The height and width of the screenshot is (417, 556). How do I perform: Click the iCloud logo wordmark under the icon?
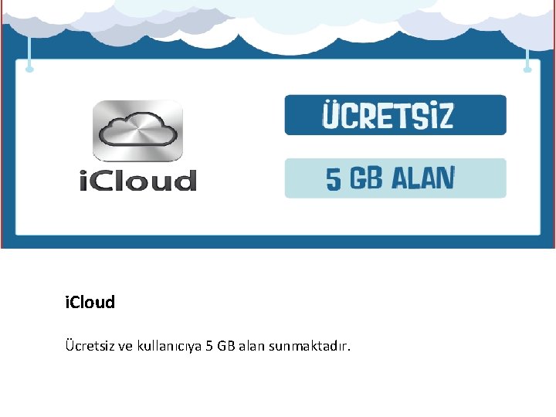(x=138, y=180)
